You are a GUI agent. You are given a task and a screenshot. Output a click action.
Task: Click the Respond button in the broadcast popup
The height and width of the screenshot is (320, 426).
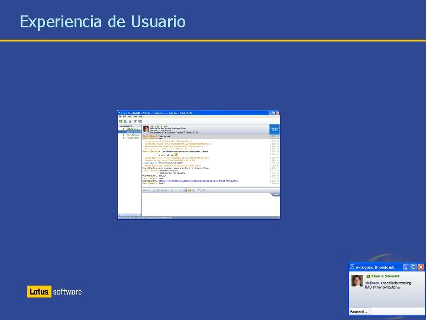359,311
